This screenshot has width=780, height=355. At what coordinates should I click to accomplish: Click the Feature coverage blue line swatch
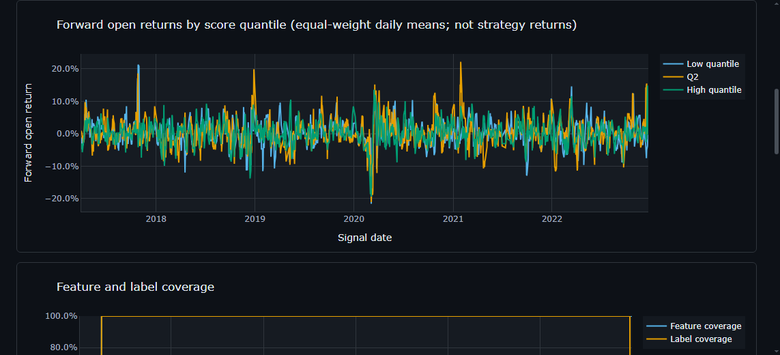[656, 326]
